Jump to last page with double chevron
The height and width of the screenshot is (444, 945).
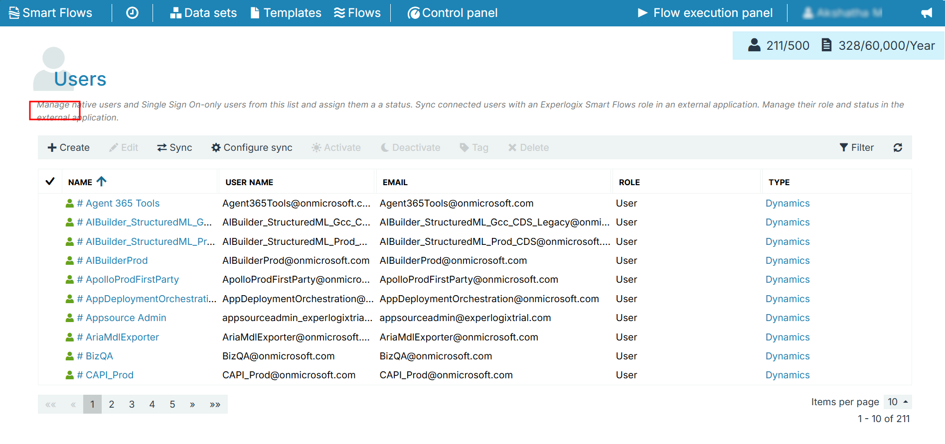[215, 404]
